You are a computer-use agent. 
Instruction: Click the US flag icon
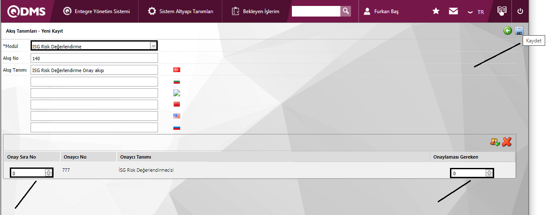[x=176, y=116]
